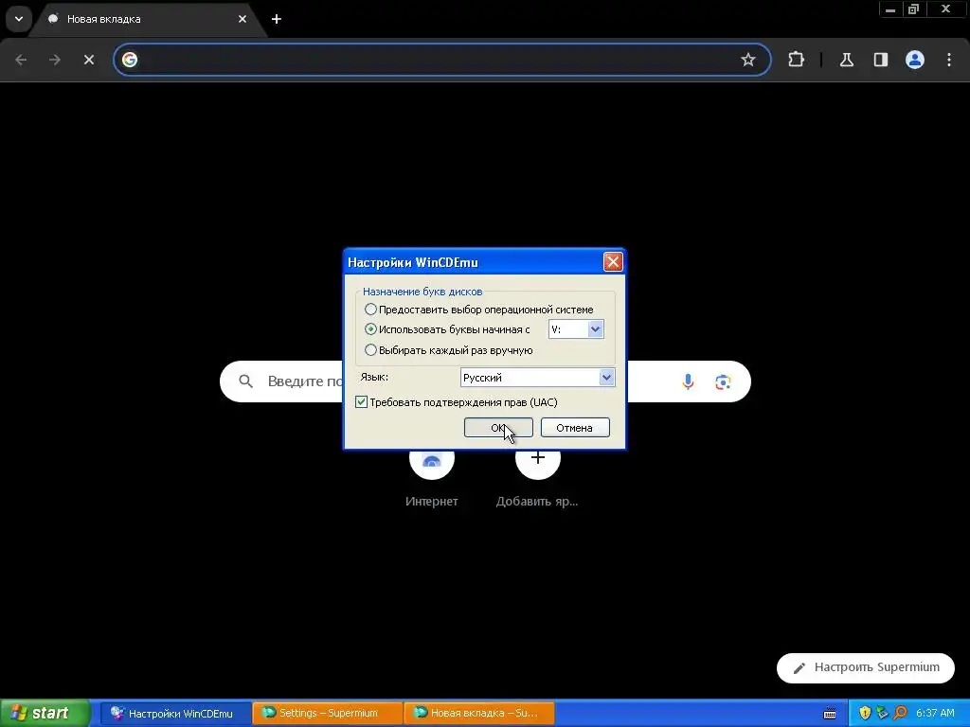Toggle 'Требовать подтверждения прав (UAC)' checkbox

pyautogui.click(x=361, y=402)
